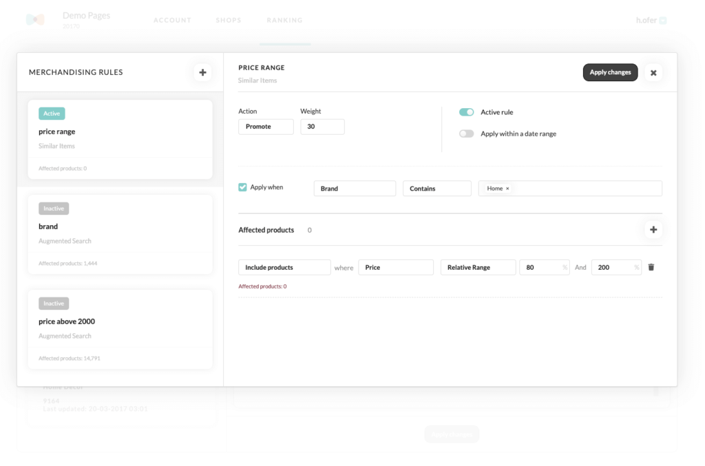This screenshot has height=466, width=705.
Task: Open the Ranking tab
Action: tap(284, 20)
